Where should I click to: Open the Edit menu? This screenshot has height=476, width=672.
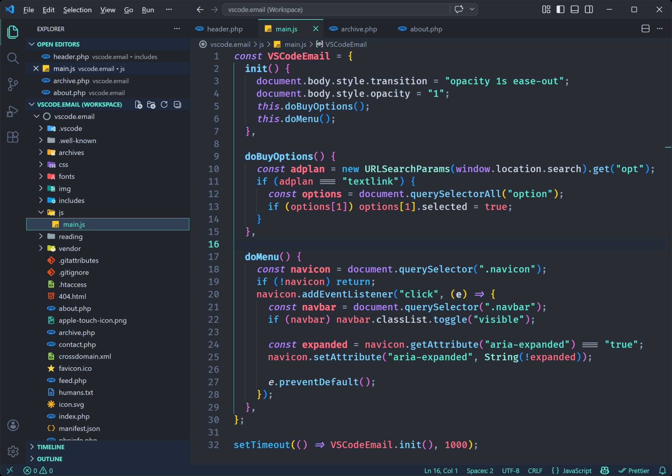pos(48,10)
